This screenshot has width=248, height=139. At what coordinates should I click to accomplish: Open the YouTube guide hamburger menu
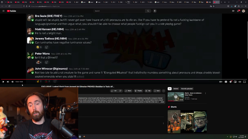point(3,11)
